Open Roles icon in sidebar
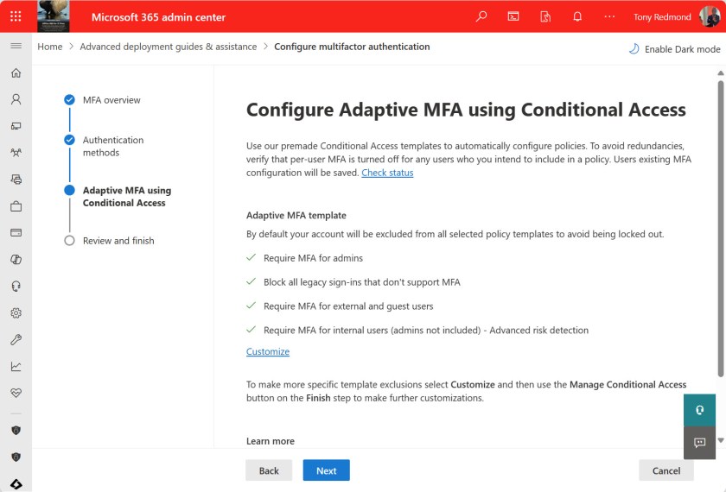Viewport: 726px width, 492px height. pos(16,180)
